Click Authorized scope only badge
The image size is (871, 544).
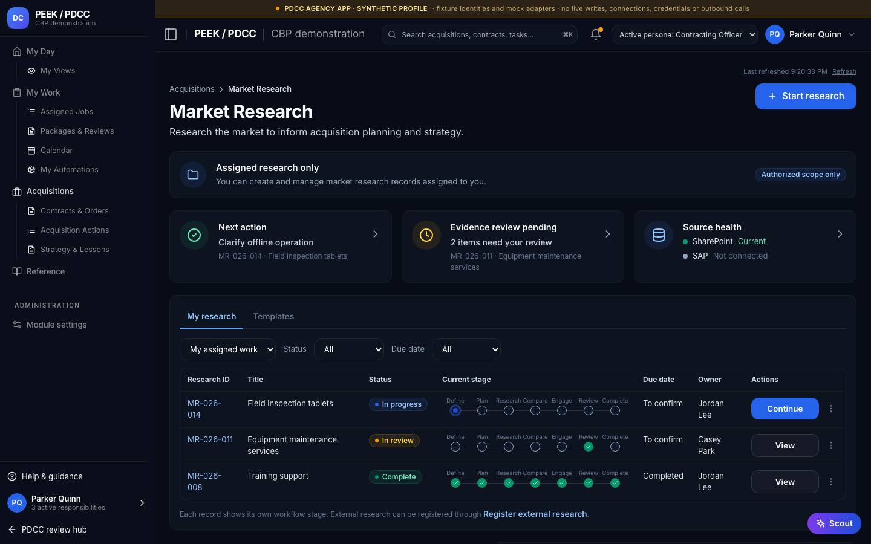click(800, 175)
